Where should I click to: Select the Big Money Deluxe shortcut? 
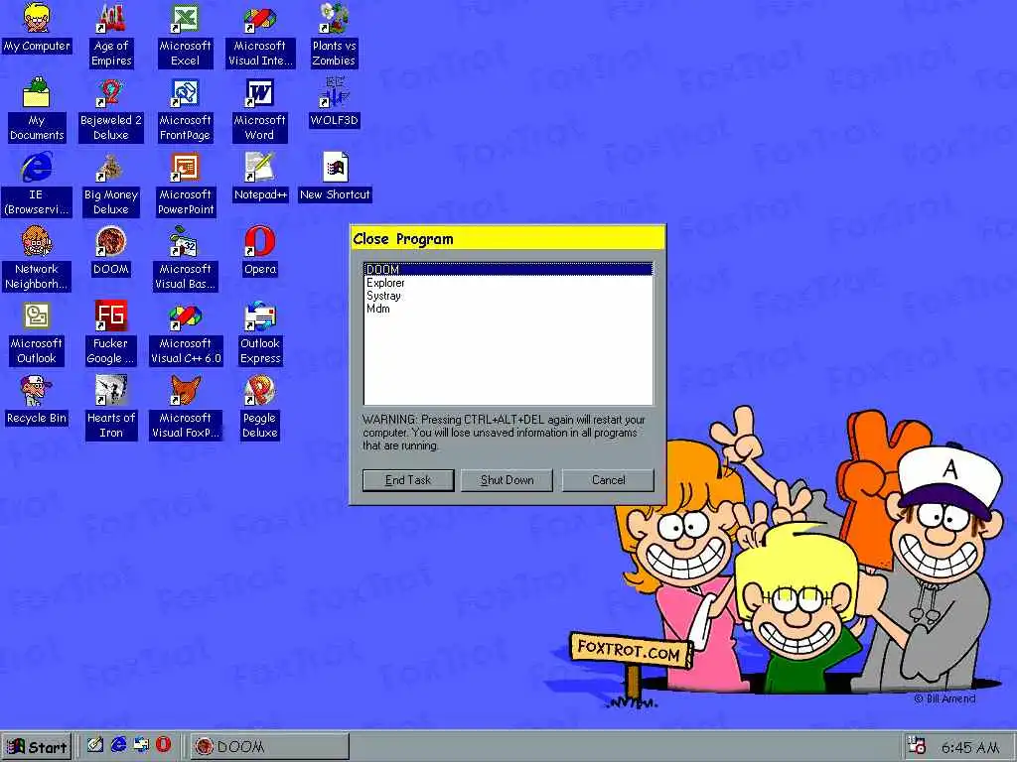111,184
